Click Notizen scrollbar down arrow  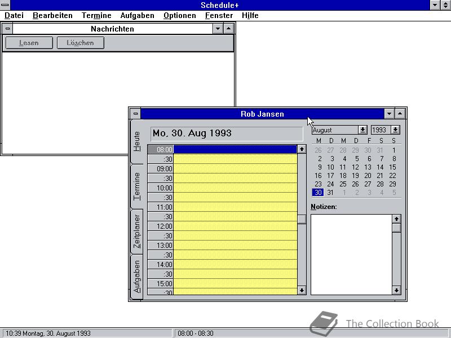coord(396,290)
